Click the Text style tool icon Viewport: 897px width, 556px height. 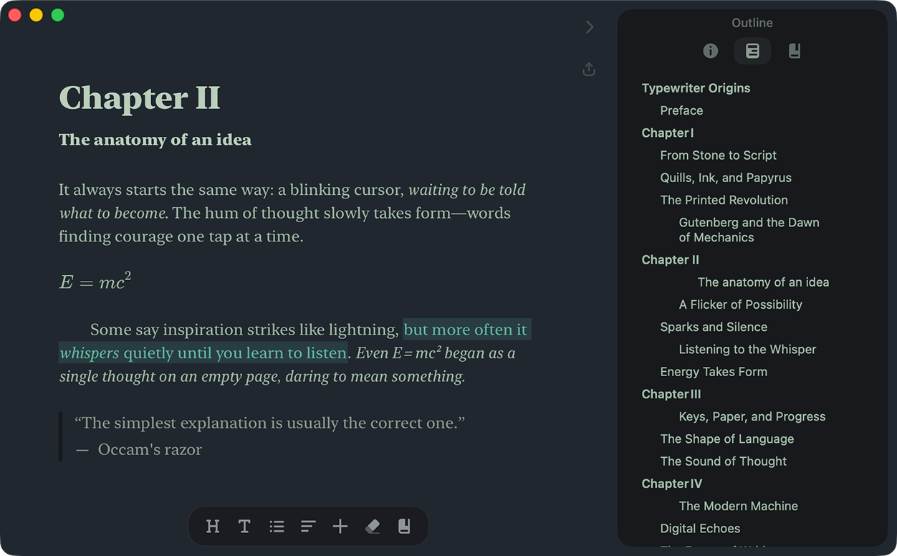coord(244,527)
